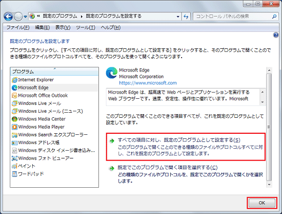Maximize the control panel window

pos(258,4)
